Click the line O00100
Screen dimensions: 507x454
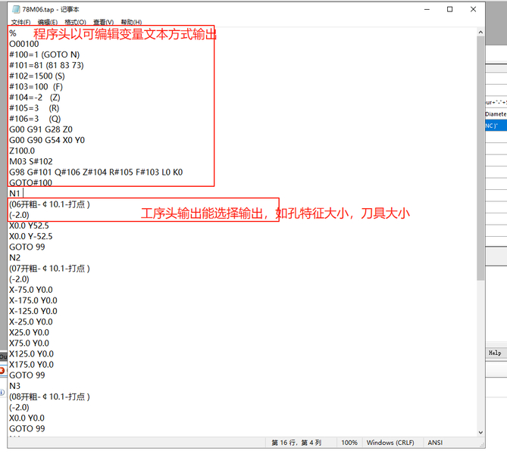tap(24, 44)
